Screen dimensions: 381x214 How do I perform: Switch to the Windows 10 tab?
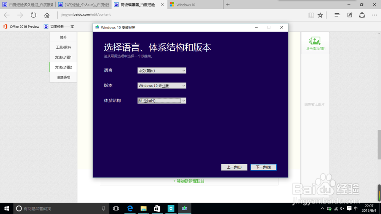195,5
